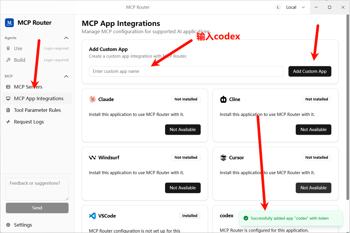Select the Build agent item
350x233 pixels.
pos(20,60)
